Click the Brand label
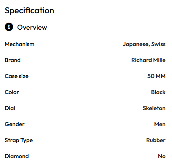This screenshot has width=172, height=164. (13, 60)
